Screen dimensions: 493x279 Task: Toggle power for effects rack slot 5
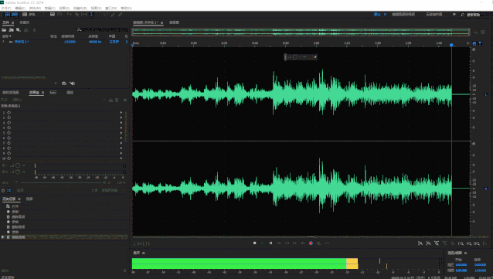click(9, 133)
